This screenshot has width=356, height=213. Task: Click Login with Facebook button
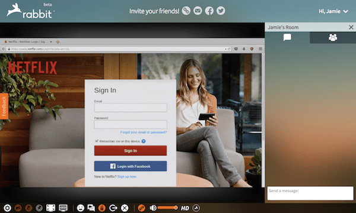click(131, 166)
